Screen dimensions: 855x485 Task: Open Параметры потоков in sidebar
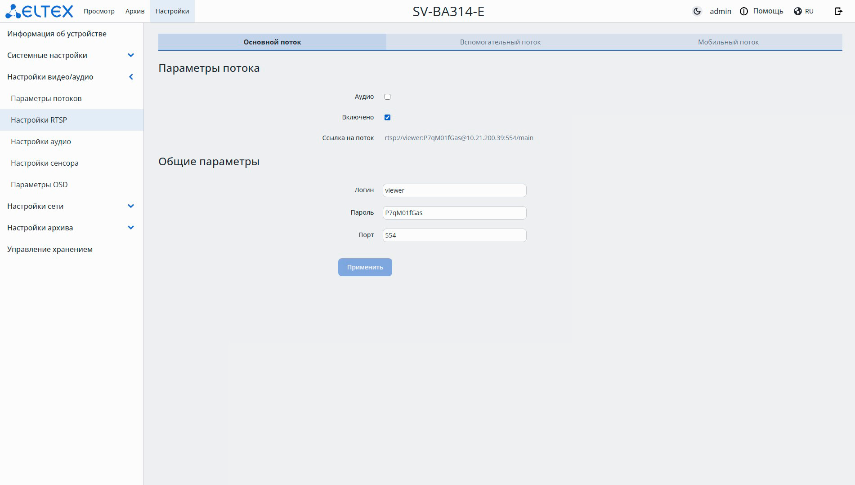tap(72, 98)
